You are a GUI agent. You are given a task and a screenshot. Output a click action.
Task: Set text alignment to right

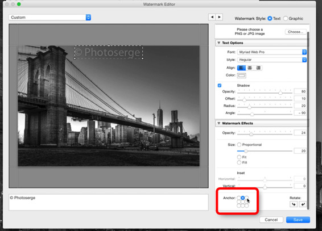coord(258,68)
